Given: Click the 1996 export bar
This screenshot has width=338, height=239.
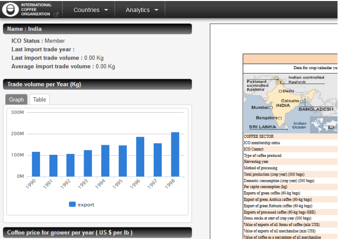Looking at the screenshot, I should point(140,157).
